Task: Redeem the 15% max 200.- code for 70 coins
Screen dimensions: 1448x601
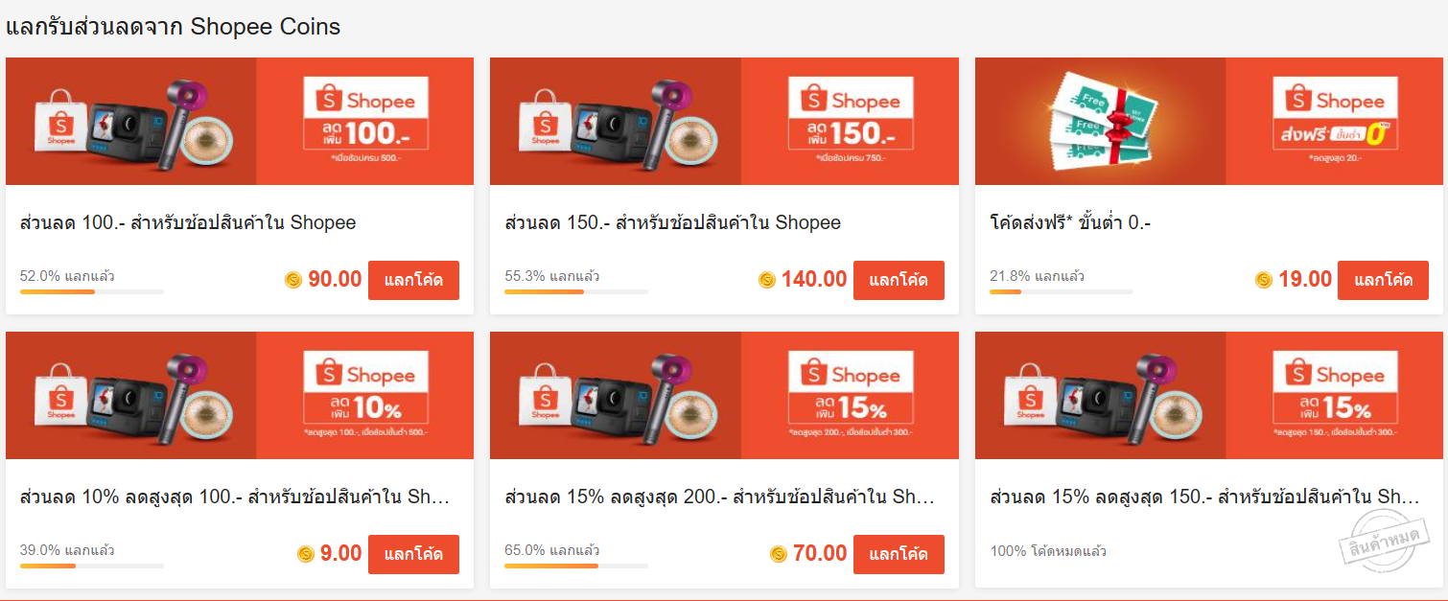Action: (x=899, y=554)
